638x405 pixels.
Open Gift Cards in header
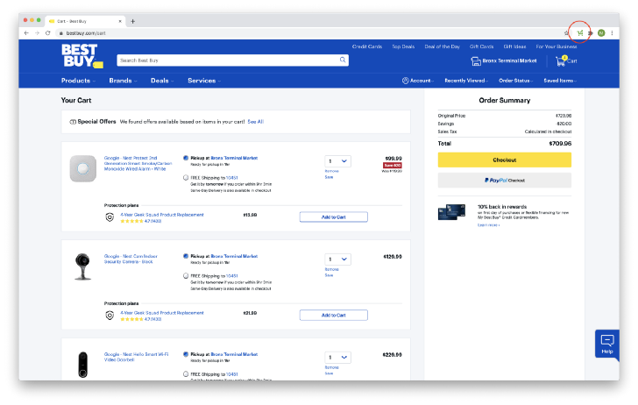pyautogui.click(x=481, y=46)
